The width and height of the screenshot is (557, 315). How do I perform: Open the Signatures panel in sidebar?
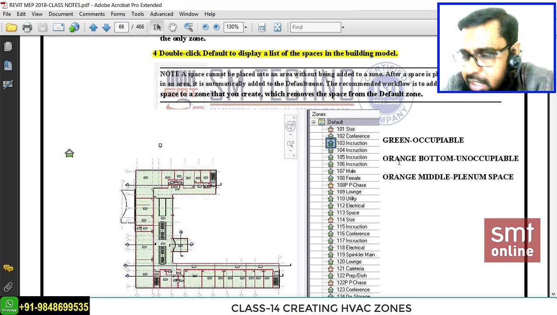click(8, 84)
